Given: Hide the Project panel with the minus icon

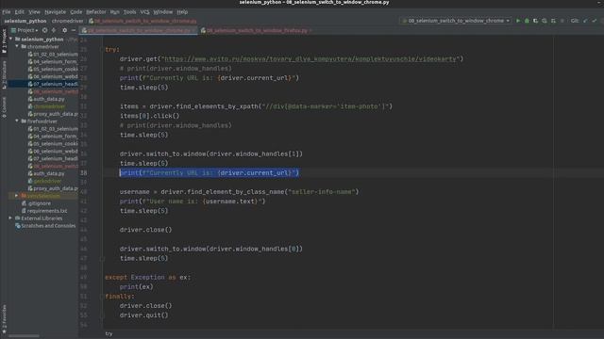Looking at the screenshot, I should click(x=74, y=30).
